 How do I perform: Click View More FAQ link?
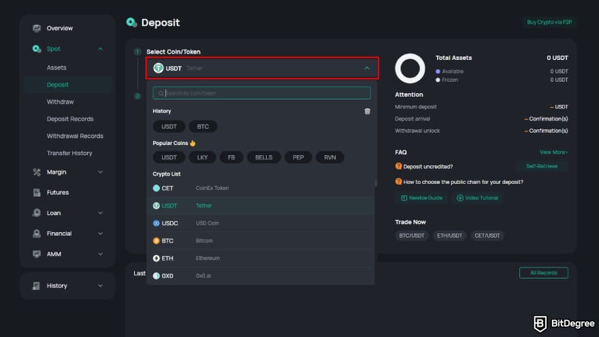553,152
